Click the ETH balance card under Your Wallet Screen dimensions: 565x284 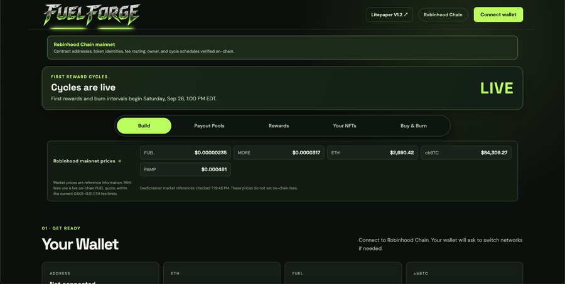point(222,273)
